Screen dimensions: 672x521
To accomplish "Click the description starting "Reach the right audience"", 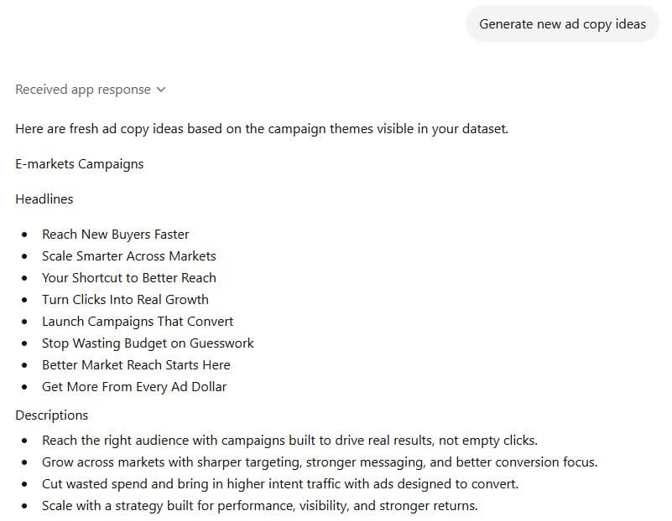I will coord(289,441).
